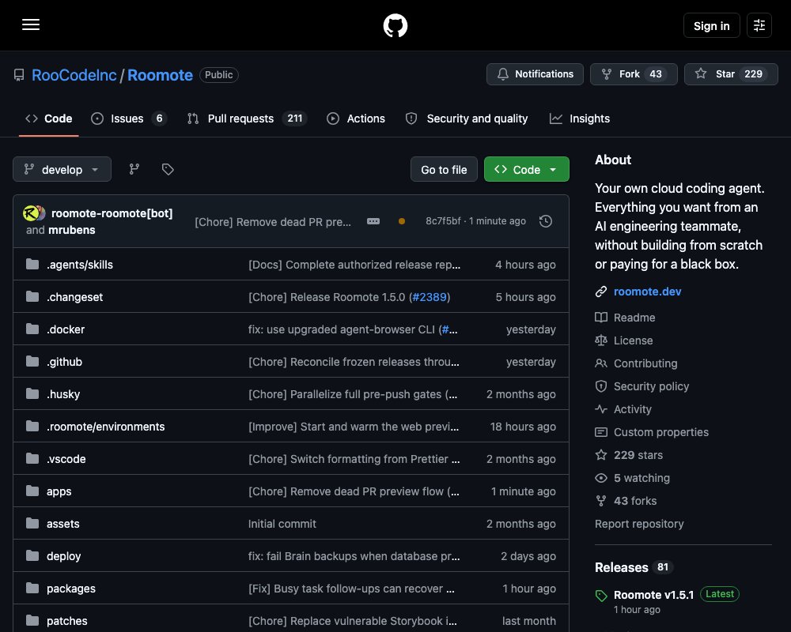This screenshot has width=791, height=632.
Task: Open the Roomote repository link
Action: point(160,75)
